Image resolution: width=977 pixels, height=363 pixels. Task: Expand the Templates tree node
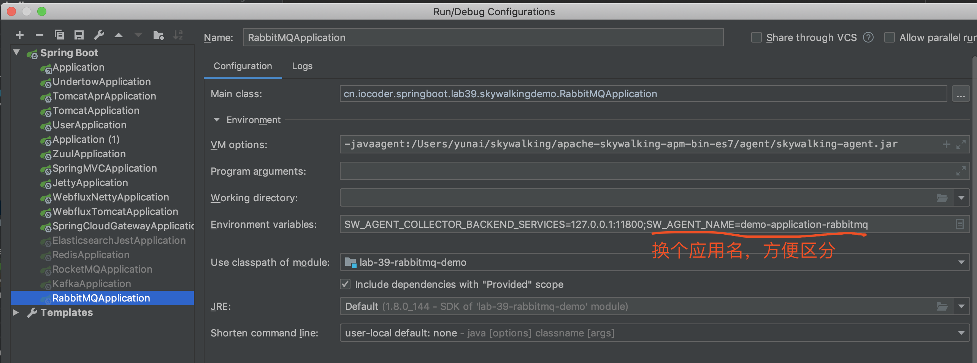click(x=16, y=312)
